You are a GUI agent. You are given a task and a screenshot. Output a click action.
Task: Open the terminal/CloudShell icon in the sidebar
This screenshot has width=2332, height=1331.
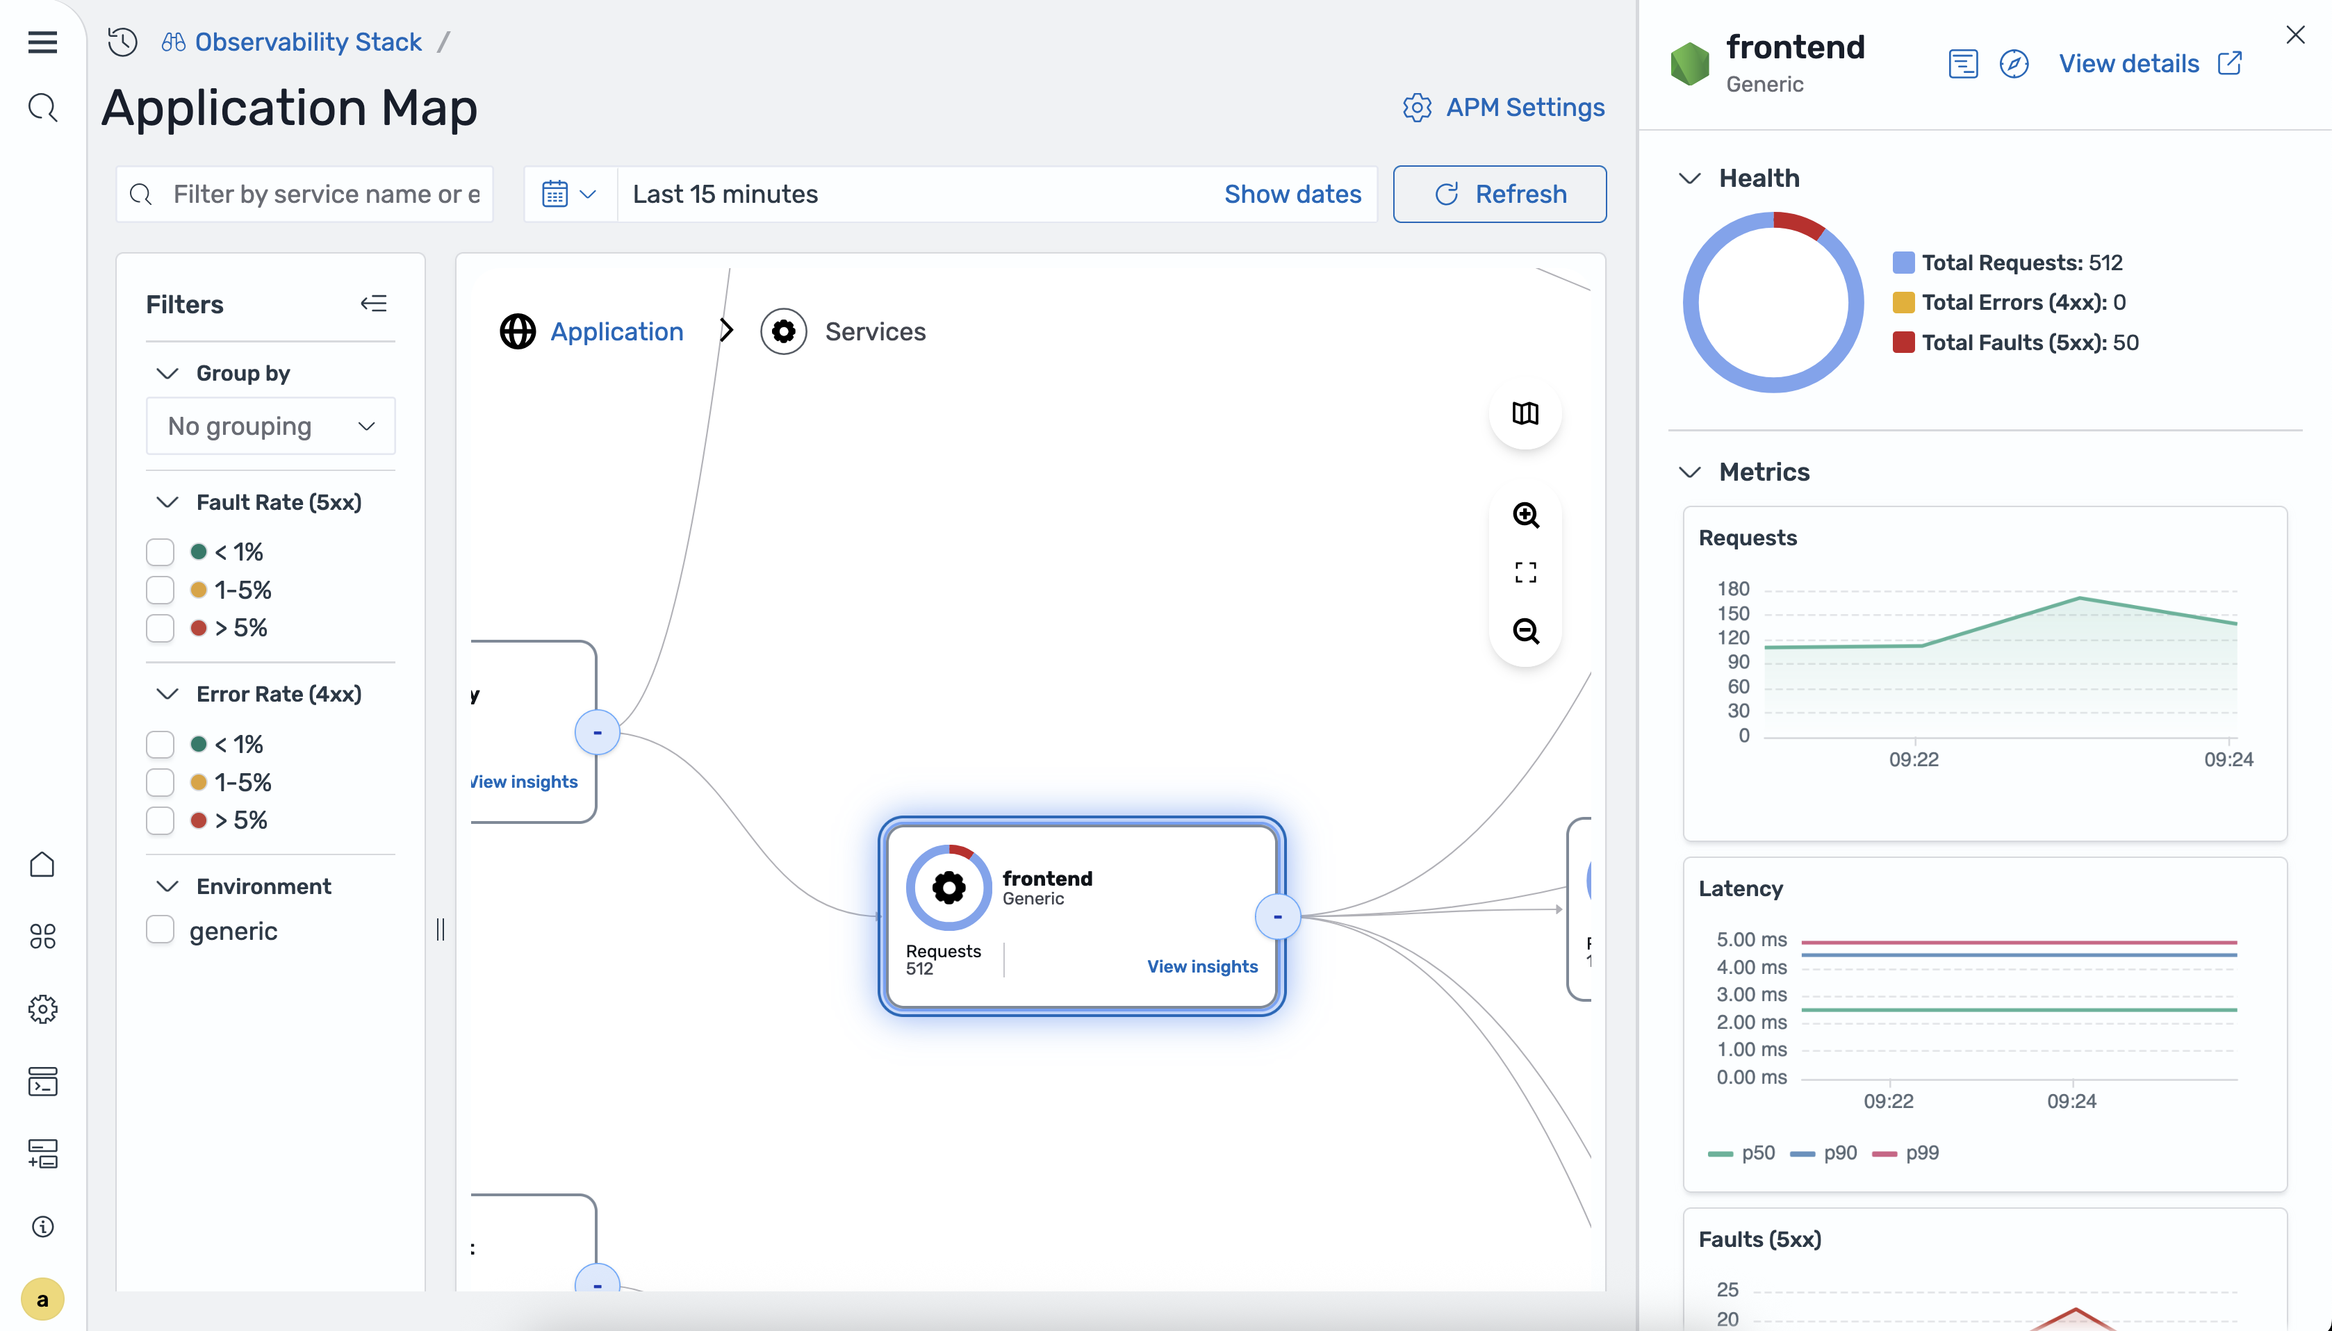tap(43, 1082)
